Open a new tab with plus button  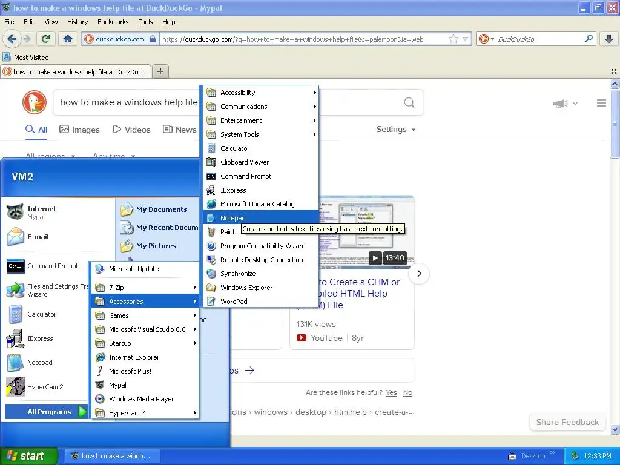point(160,71)
